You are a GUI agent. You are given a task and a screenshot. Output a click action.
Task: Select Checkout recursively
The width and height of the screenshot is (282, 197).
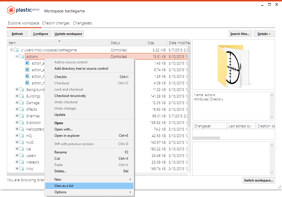pyautogui.click(x=89, y=96)
